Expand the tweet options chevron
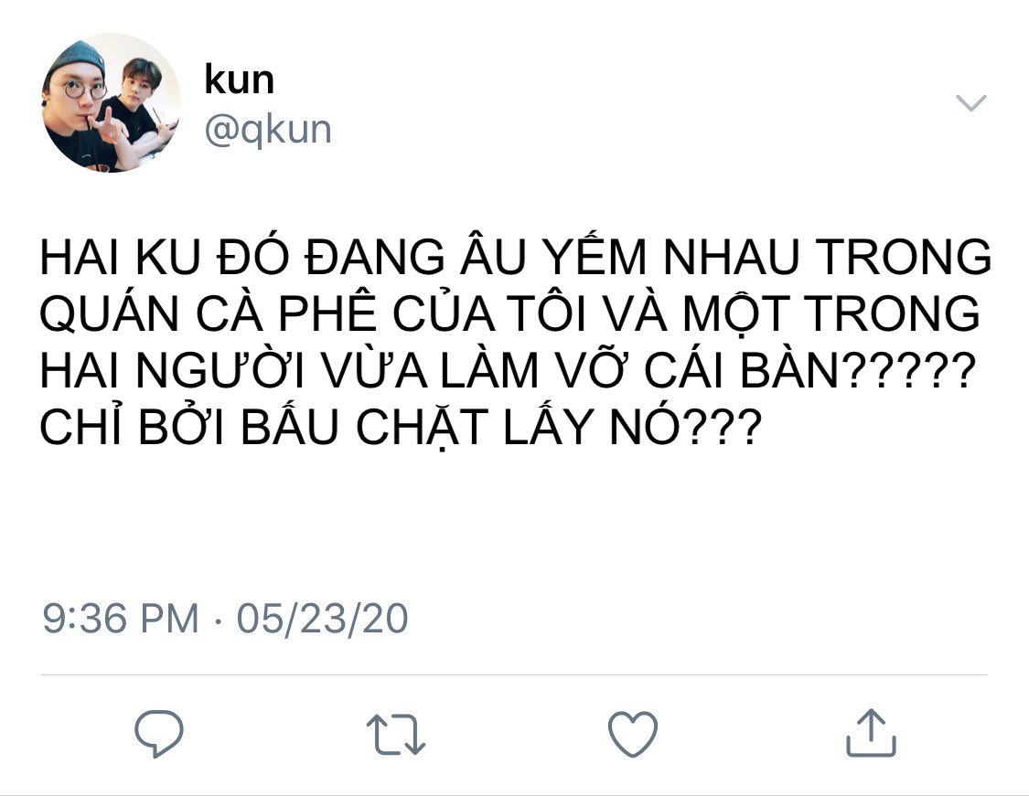 970,103
